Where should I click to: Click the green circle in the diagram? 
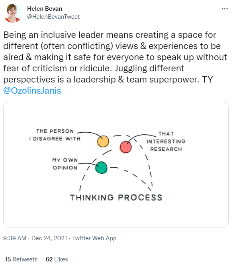click(101, 168)
